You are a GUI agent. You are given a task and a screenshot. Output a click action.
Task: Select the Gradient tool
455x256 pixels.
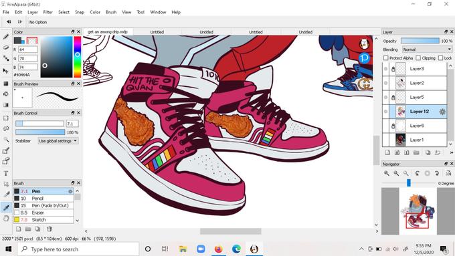pos(6,105)
